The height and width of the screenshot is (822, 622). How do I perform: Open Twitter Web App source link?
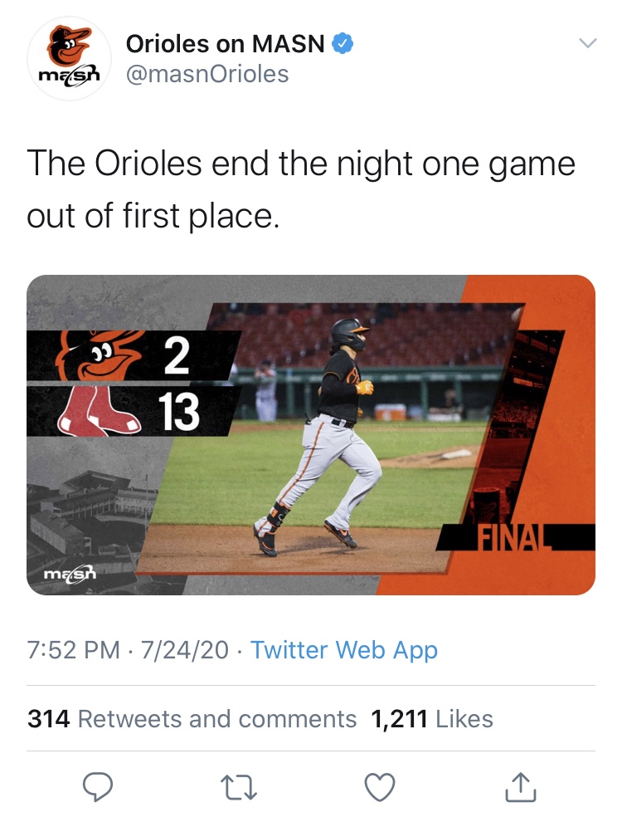[x=344, y=650]
